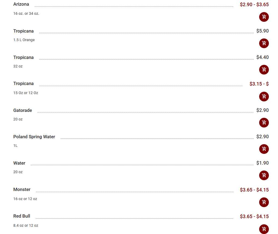This screenshot has height=234, width=278.
Task: Add Red Bull to cart
Action: [x=264, y=229]
